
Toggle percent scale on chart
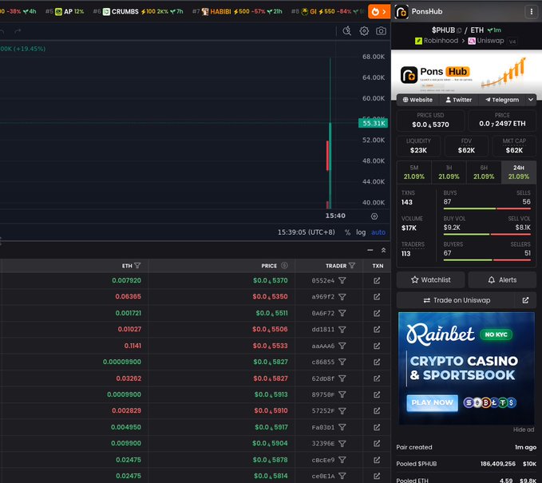tap(347, 232)
